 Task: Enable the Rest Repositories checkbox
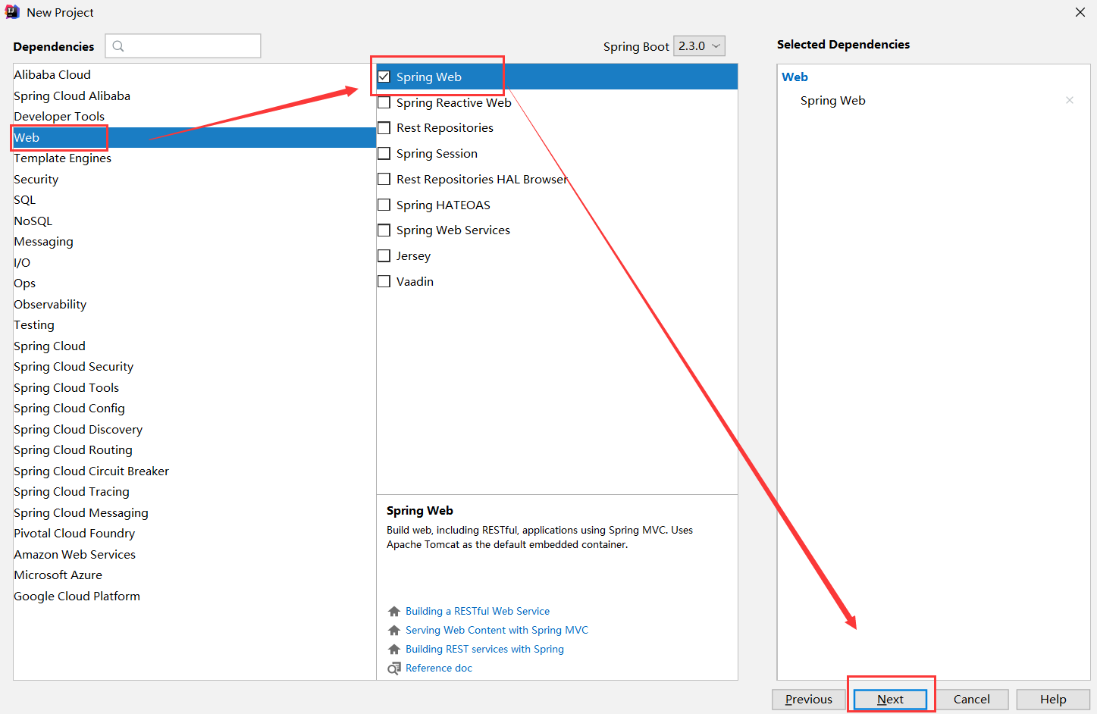pyautogui.click(x=384, y=128)
